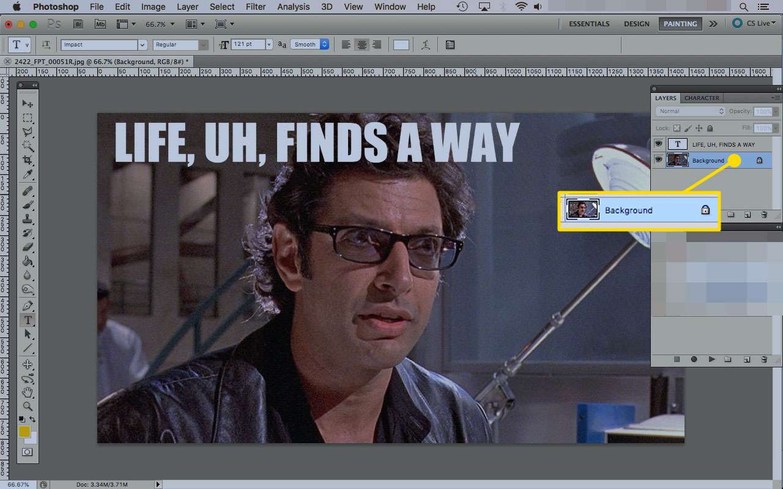Switch to the PAINTING workspace
This screenshot has height=489, width=783.
(x=680, y=24)
